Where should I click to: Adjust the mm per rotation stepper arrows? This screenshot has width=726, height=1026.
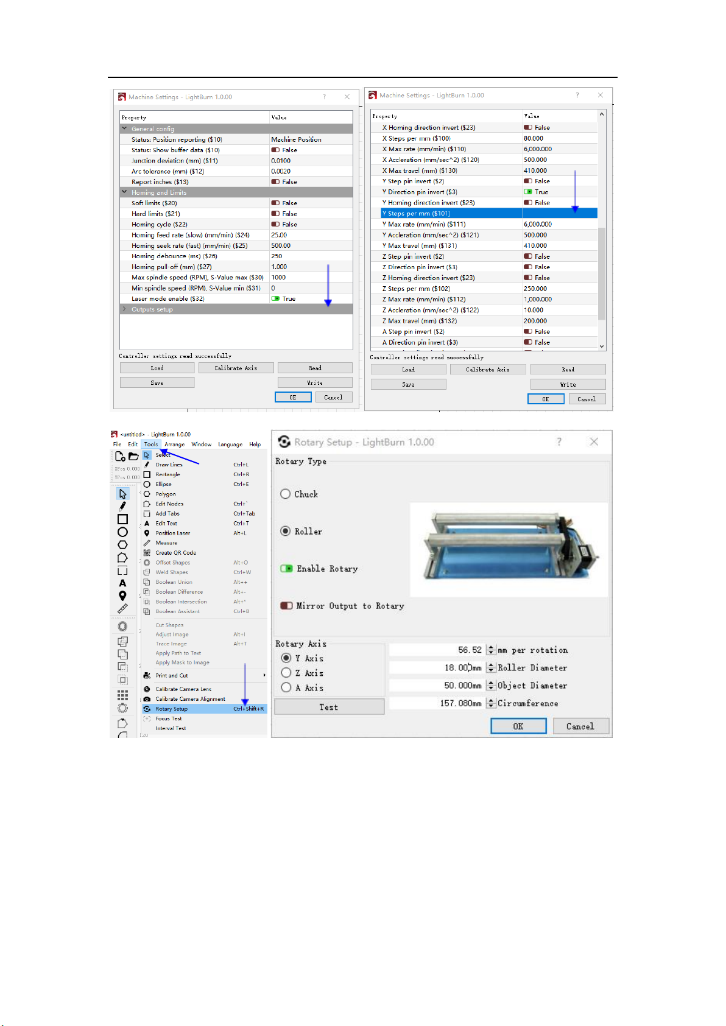[x=492, y=650]
